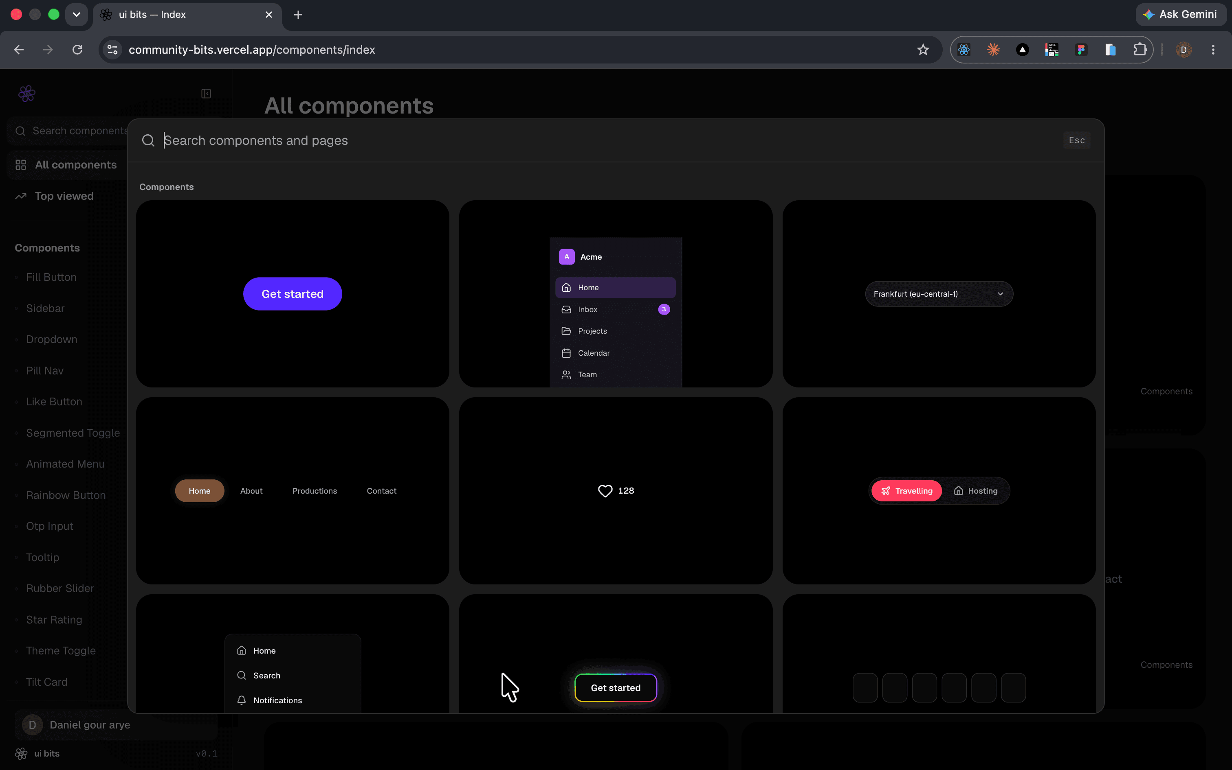This screenshot has height=770, width=1232.
Task: Click the heart icon beside 128
Action: [x=605, y=491]
